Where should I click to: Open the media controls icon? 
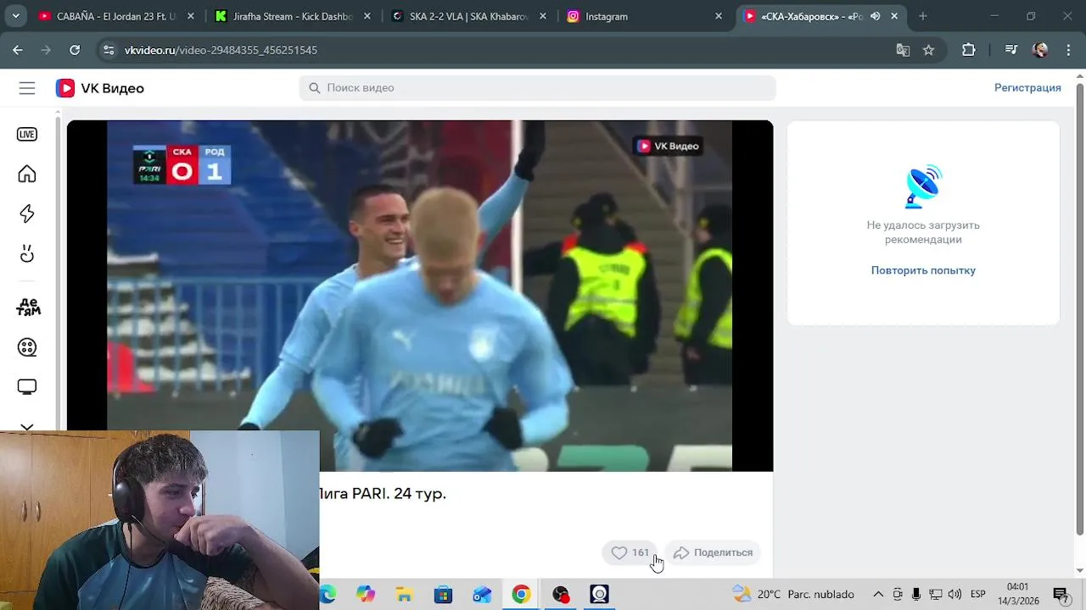[x=1010, y=50]
